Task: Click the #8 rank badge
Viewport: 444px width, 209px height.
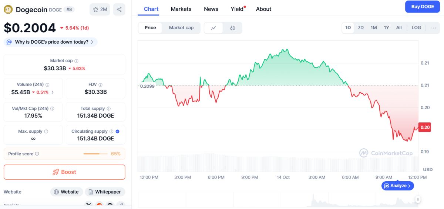Action: [x=69, y=10]
